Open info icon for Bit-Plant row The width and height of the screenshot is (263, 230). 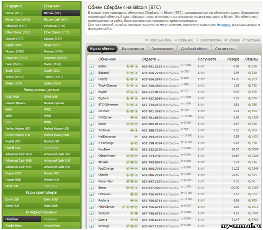coord(91,111)
